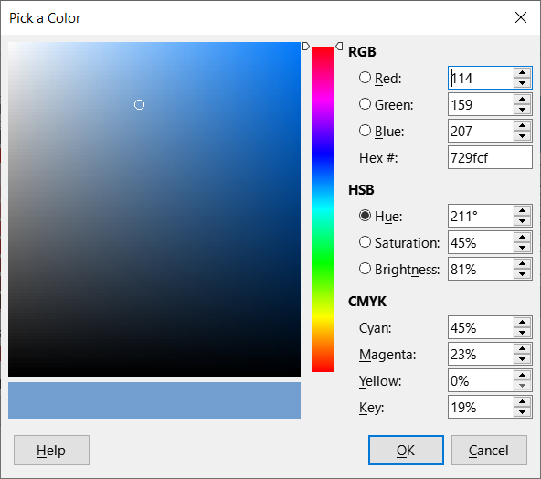Select the Green radio button
This screenshot has height=479, width=541.
click(365, 104)
